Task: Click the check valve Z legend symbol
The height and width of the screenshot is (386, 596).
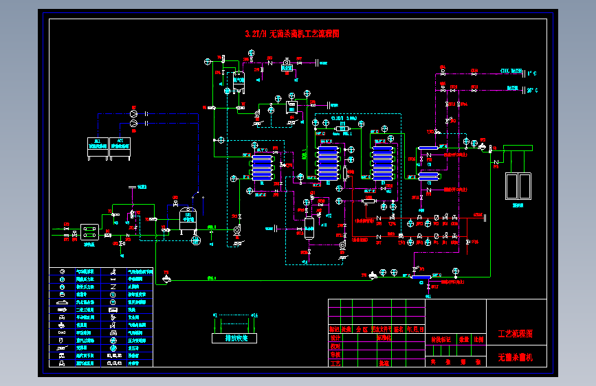Action: click(113, 287)
